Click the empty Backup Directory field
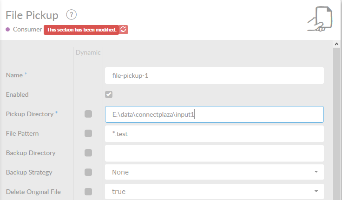This screenshot has height=200, width=342. coord(214,153)
